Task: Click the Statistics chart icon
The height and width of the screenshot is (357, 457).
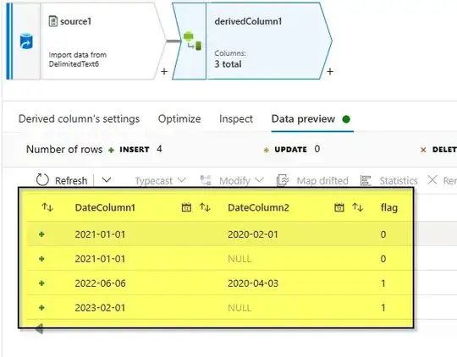Action: (366, 181)
